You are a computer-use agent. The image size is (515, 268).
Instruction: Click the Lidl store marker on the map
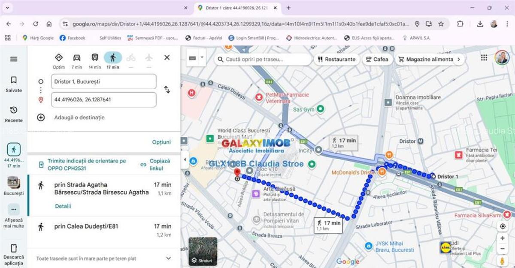click(445, 247)
